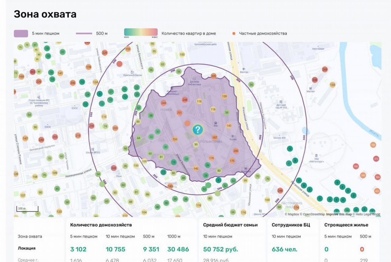The image size is (391, 262).
Task: Click the Количество домохозяйств heading
Action: pyautogui.click(x=101, y=225)
